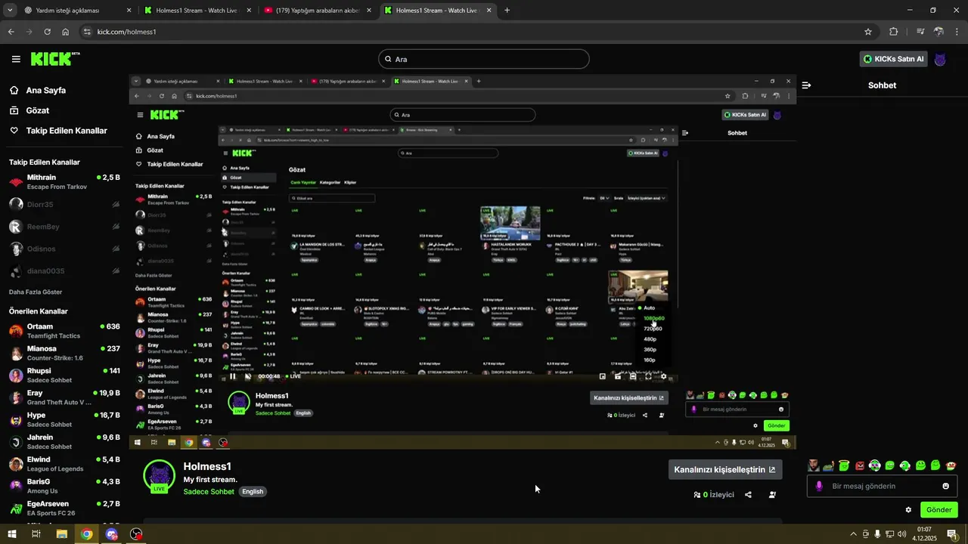Open the purple user avatar menu

coord(940,60)
